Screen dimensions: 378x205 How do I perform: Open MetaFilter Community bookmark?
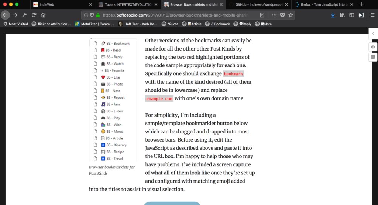(94, 24)
